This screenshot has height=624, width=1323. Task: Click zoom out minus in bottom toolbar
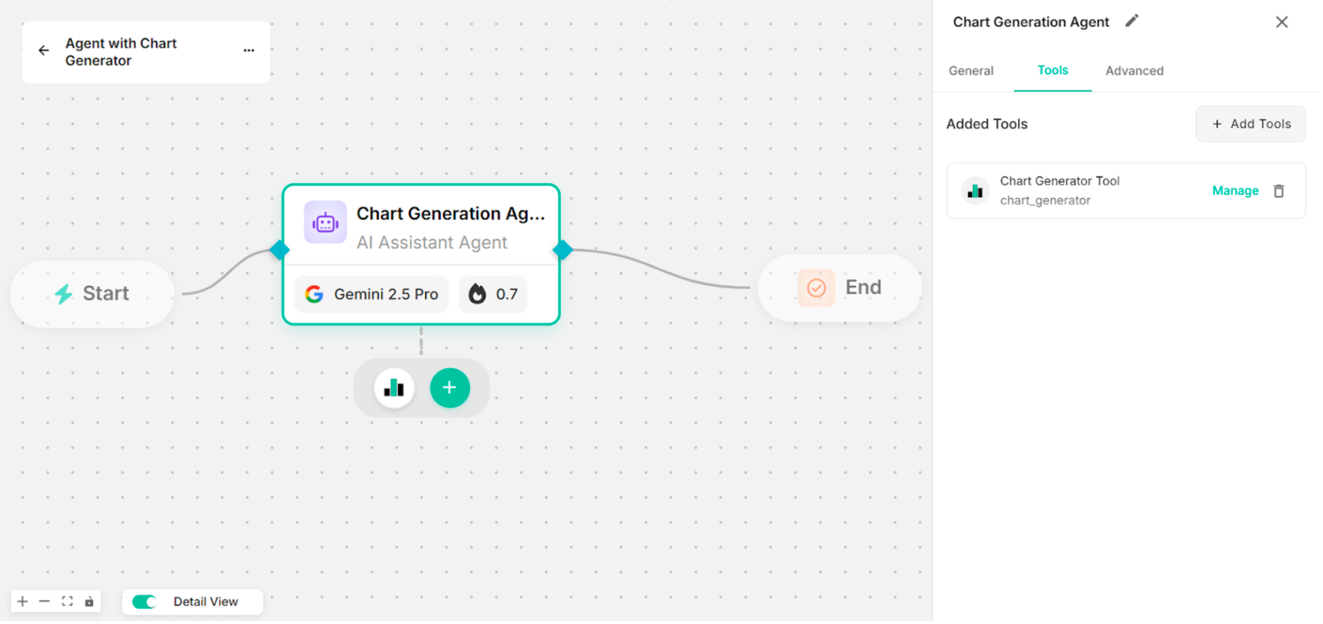[x=44, y=601]
